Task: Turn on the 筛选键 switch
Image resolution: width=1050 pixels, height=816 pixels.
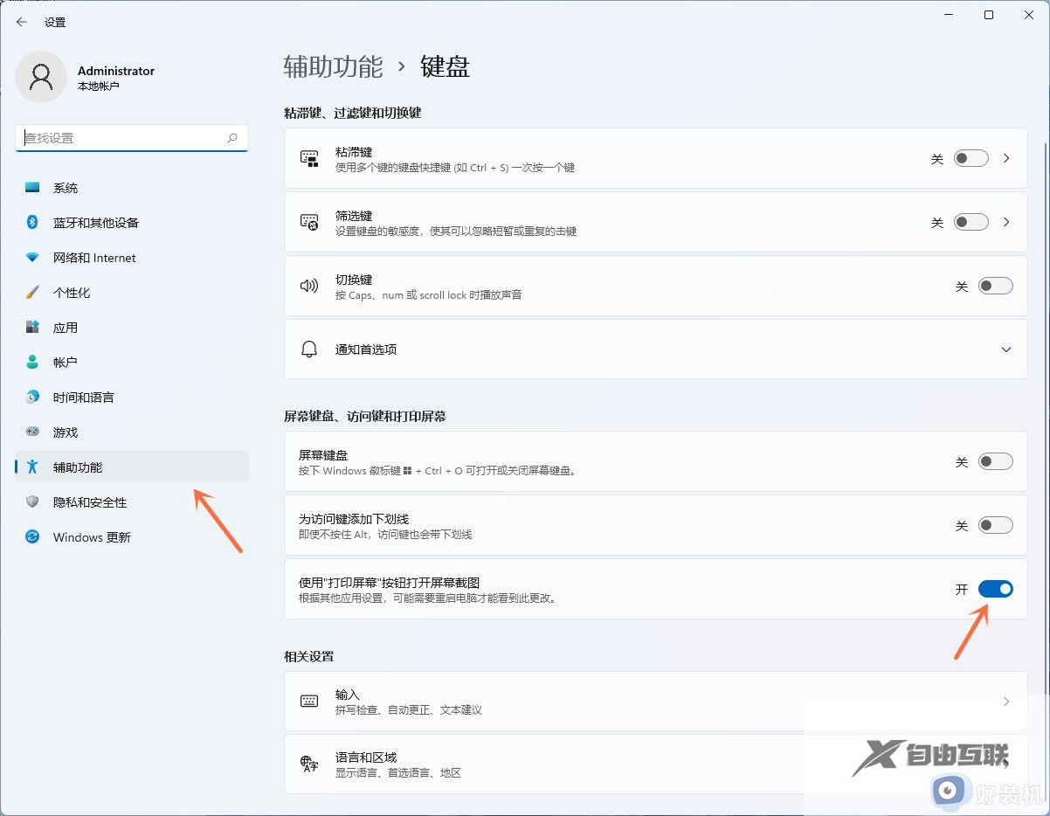Action: [970, 222]
